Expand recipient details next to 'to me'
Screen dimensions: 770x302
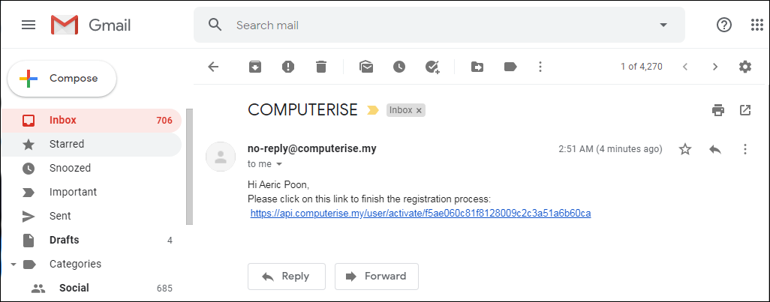[280, 164]
